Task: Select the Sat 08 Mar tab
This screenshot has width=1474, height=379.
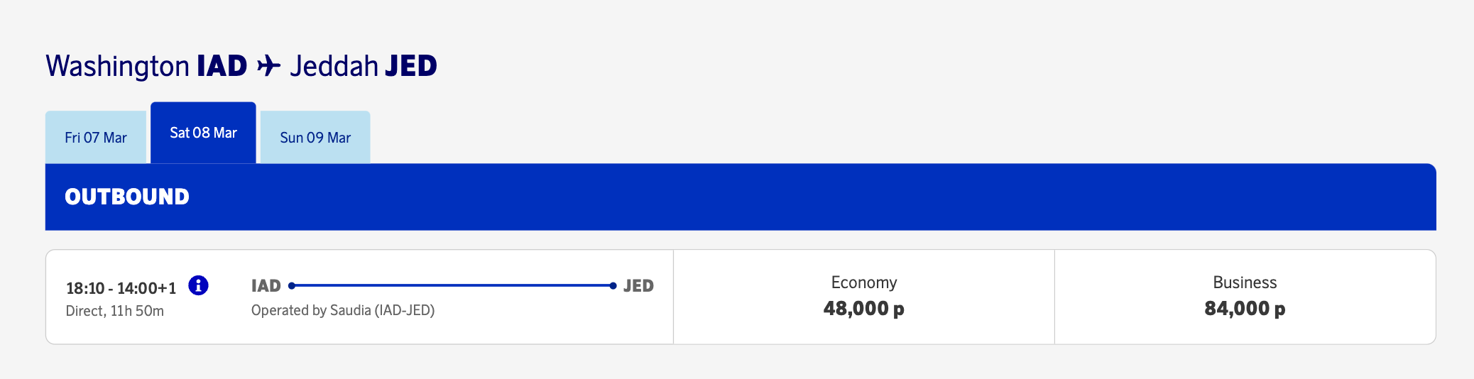Action: tap(203, 133)
